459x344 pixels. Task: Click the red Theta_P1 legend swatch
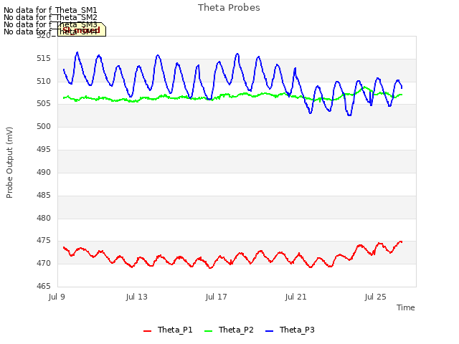(147, 331)
